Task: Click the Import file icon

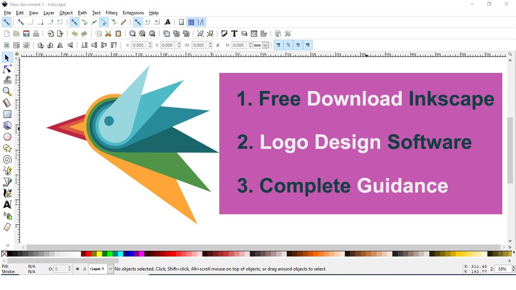Action: pos(50,34)
